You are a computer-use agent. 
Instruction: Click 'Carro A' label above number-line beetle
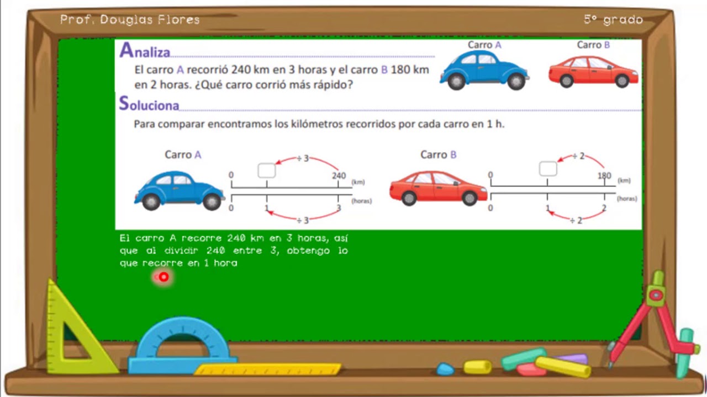coord(183,155)
